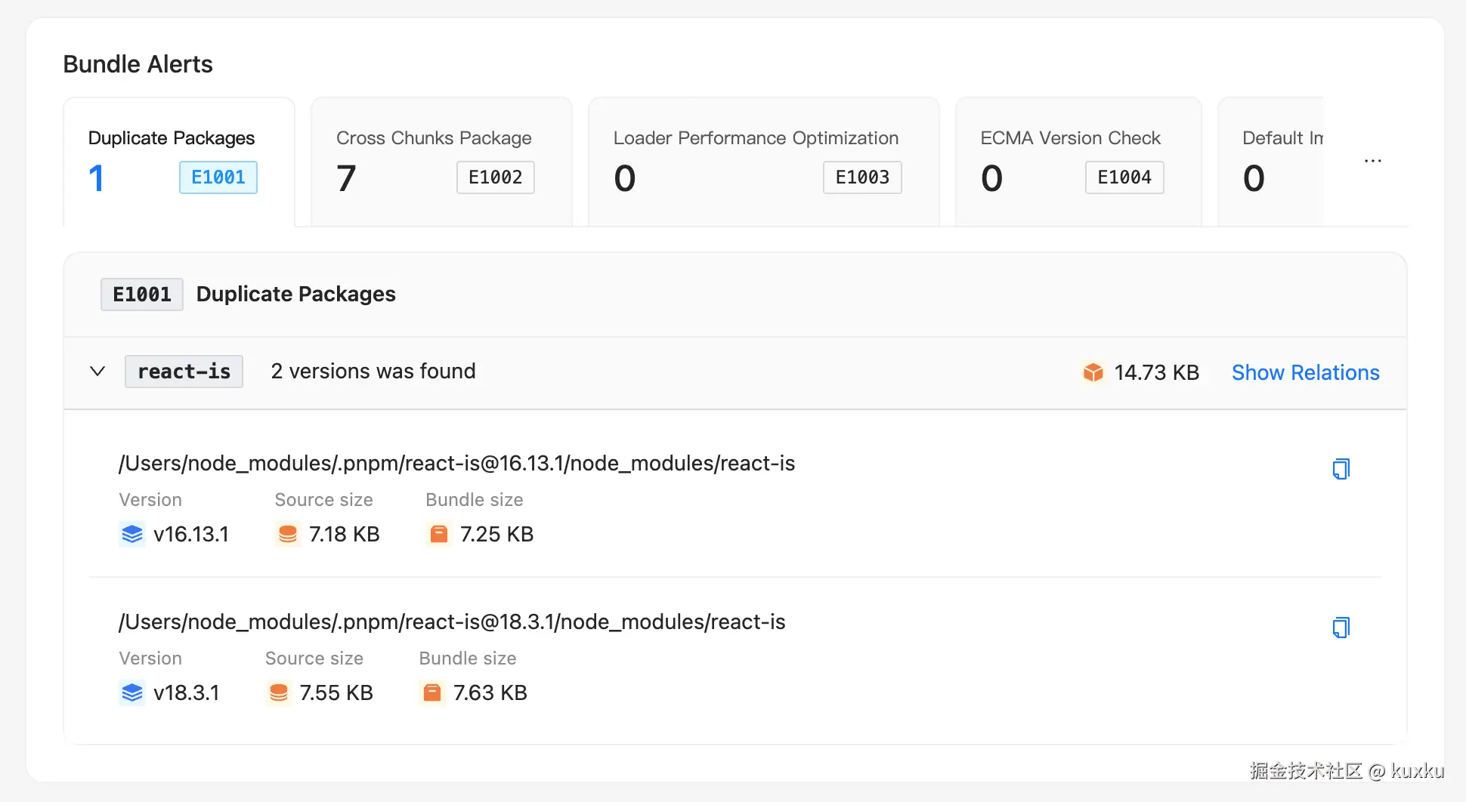Click the react-is package name tag
This screenshot has width=1466, height=802.
pyautogui.click(x=184, y=372)
